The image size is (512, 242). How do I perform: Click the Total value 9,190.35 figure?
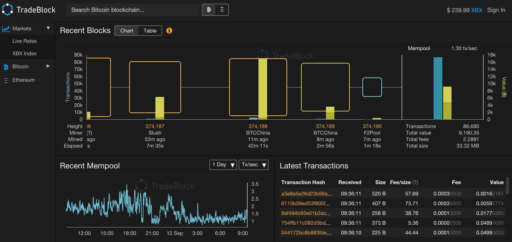[469, 133]
